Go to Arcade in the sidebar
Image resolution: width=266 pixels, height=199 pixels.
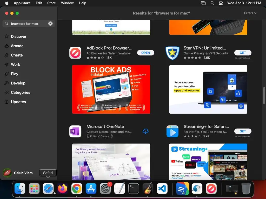[x=17, y=46]
